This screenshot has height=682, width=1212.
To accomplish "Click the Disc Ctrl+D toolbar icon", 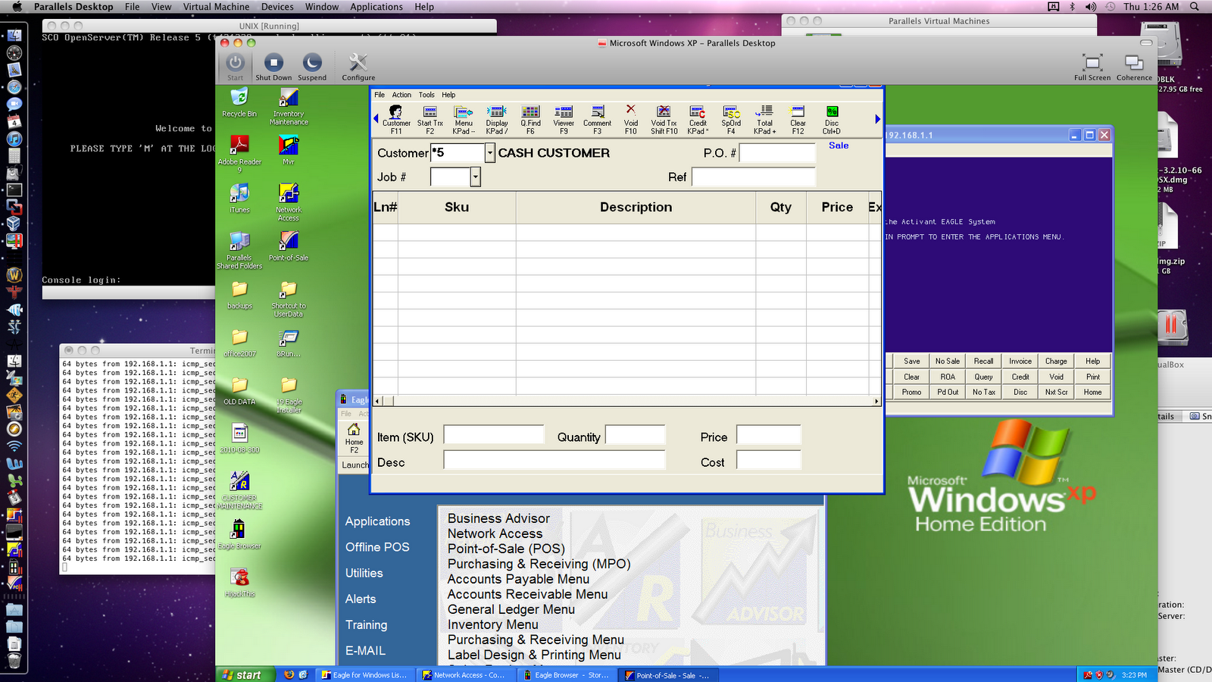I will (x=832, y=120).
